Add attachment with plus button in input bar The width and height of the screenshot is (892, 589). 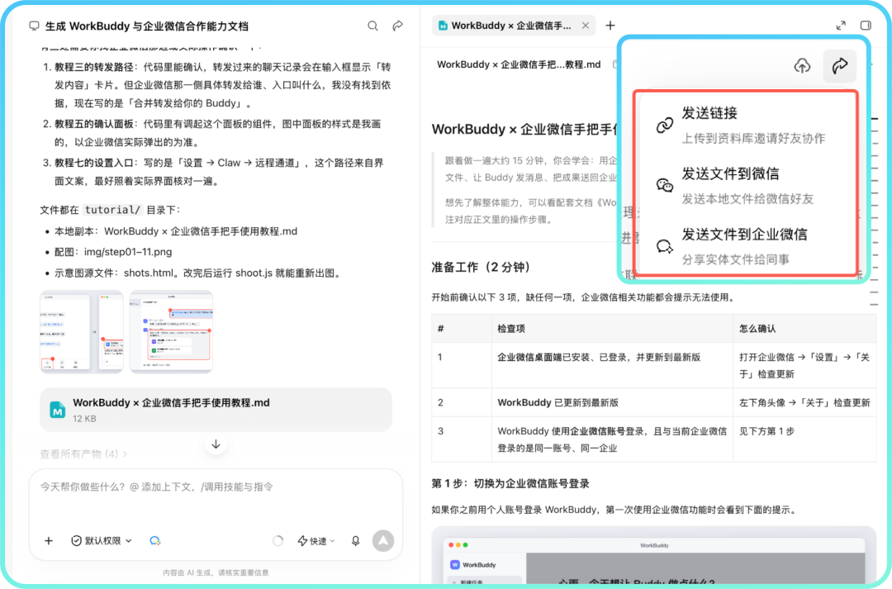[x=49, y=540]
